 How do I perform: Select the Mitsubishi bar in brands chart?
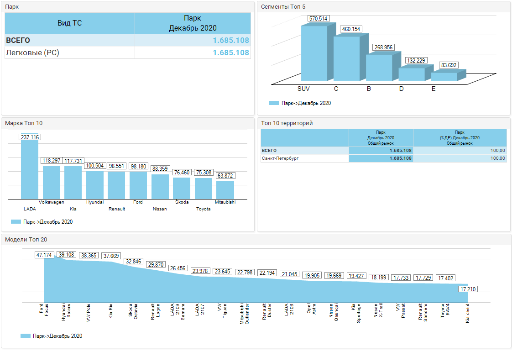point(225,190)
